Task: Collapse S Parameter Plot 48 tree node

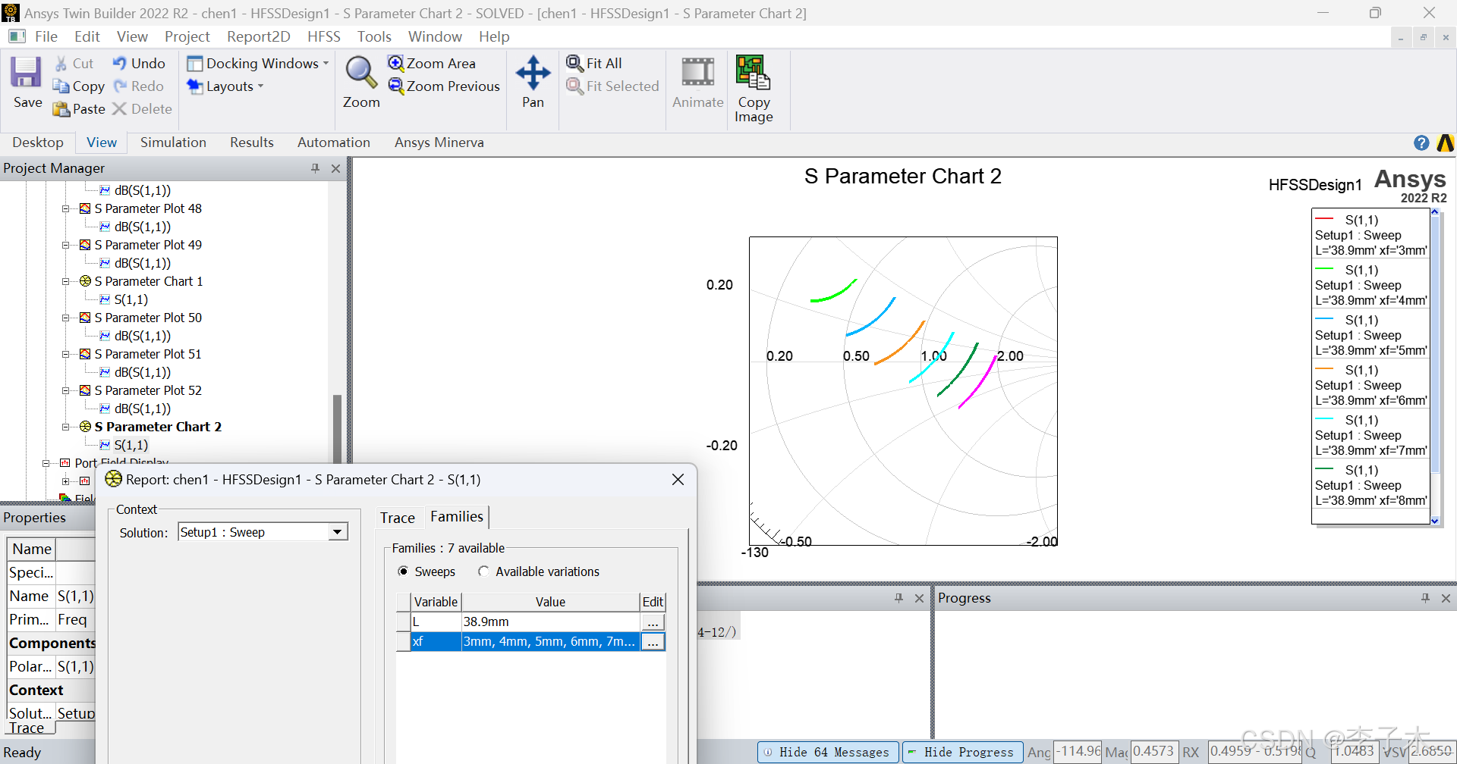Action: (x=66, y=208)
